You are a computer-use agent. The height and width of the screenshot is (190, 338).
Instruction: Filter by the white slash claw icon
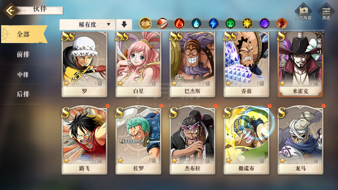pyautogui.click(x=162, y=24)
